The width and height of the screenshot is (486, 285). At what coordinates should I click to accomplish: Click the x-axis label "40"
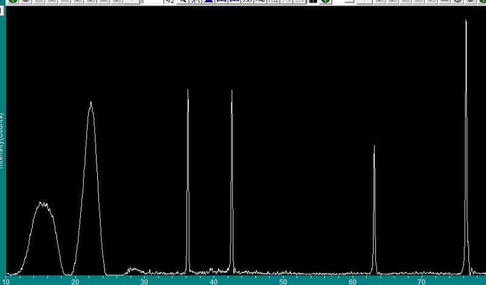[214, 282]
